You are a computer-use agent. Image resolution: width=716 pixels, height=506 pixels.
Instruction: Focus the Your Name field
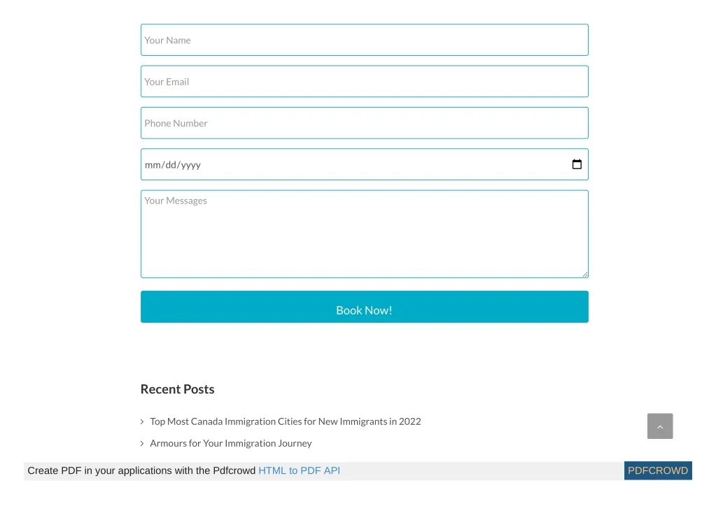tap(364, 40)
